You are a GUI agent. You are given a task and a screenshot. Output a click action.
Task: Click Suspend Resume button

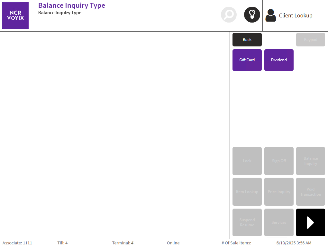[247, 222]
